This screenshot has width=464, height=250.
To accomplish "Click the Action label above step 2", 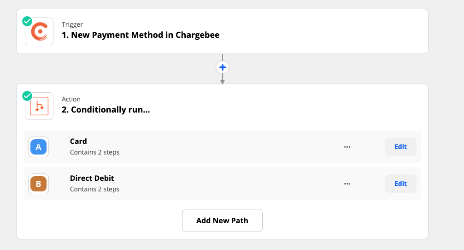I will tap(71, 99).
